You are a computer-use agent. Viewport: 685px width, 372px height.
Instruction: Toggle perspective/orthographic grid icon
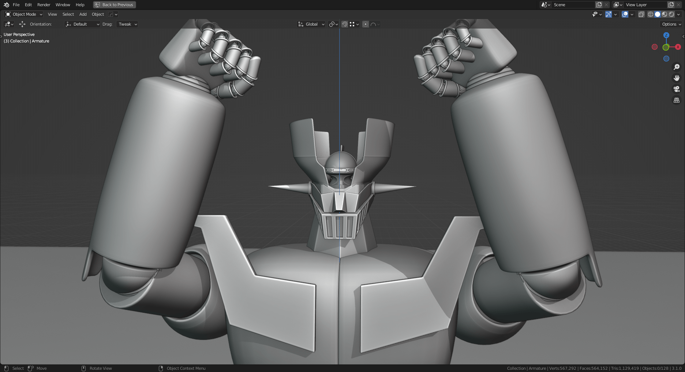click(x=677, y=100)
